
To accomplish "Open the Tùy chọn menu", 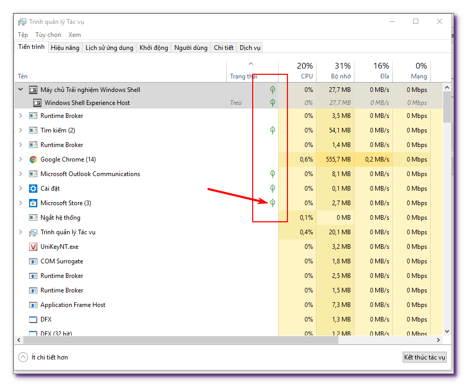I will (x=48, y=34).
